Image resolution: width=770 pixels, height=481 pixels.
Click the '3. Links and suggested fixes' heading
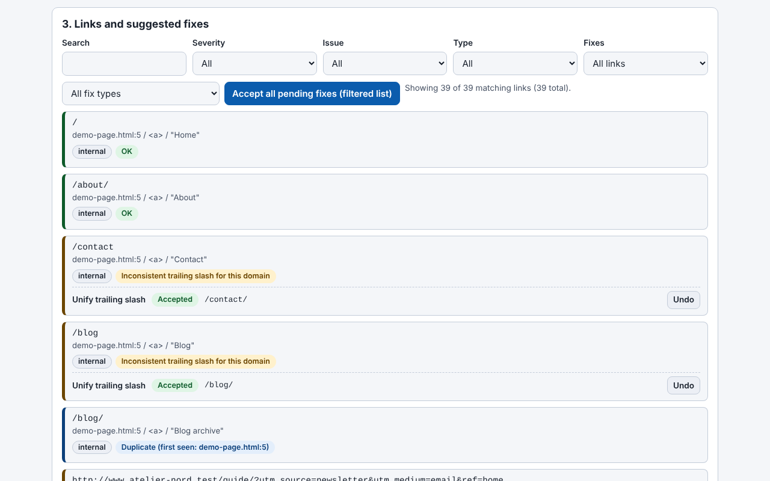point(135,24)
